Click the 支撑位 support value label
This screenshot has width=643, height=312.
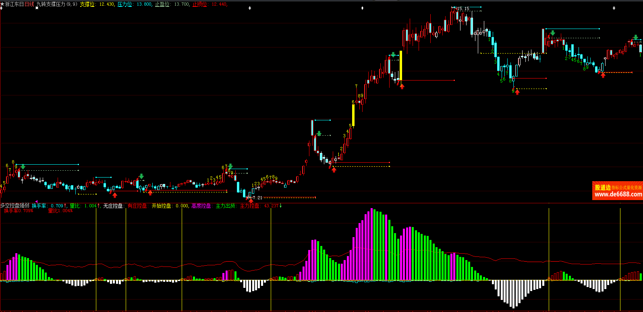pyautogui.click(x=87, y=4)
